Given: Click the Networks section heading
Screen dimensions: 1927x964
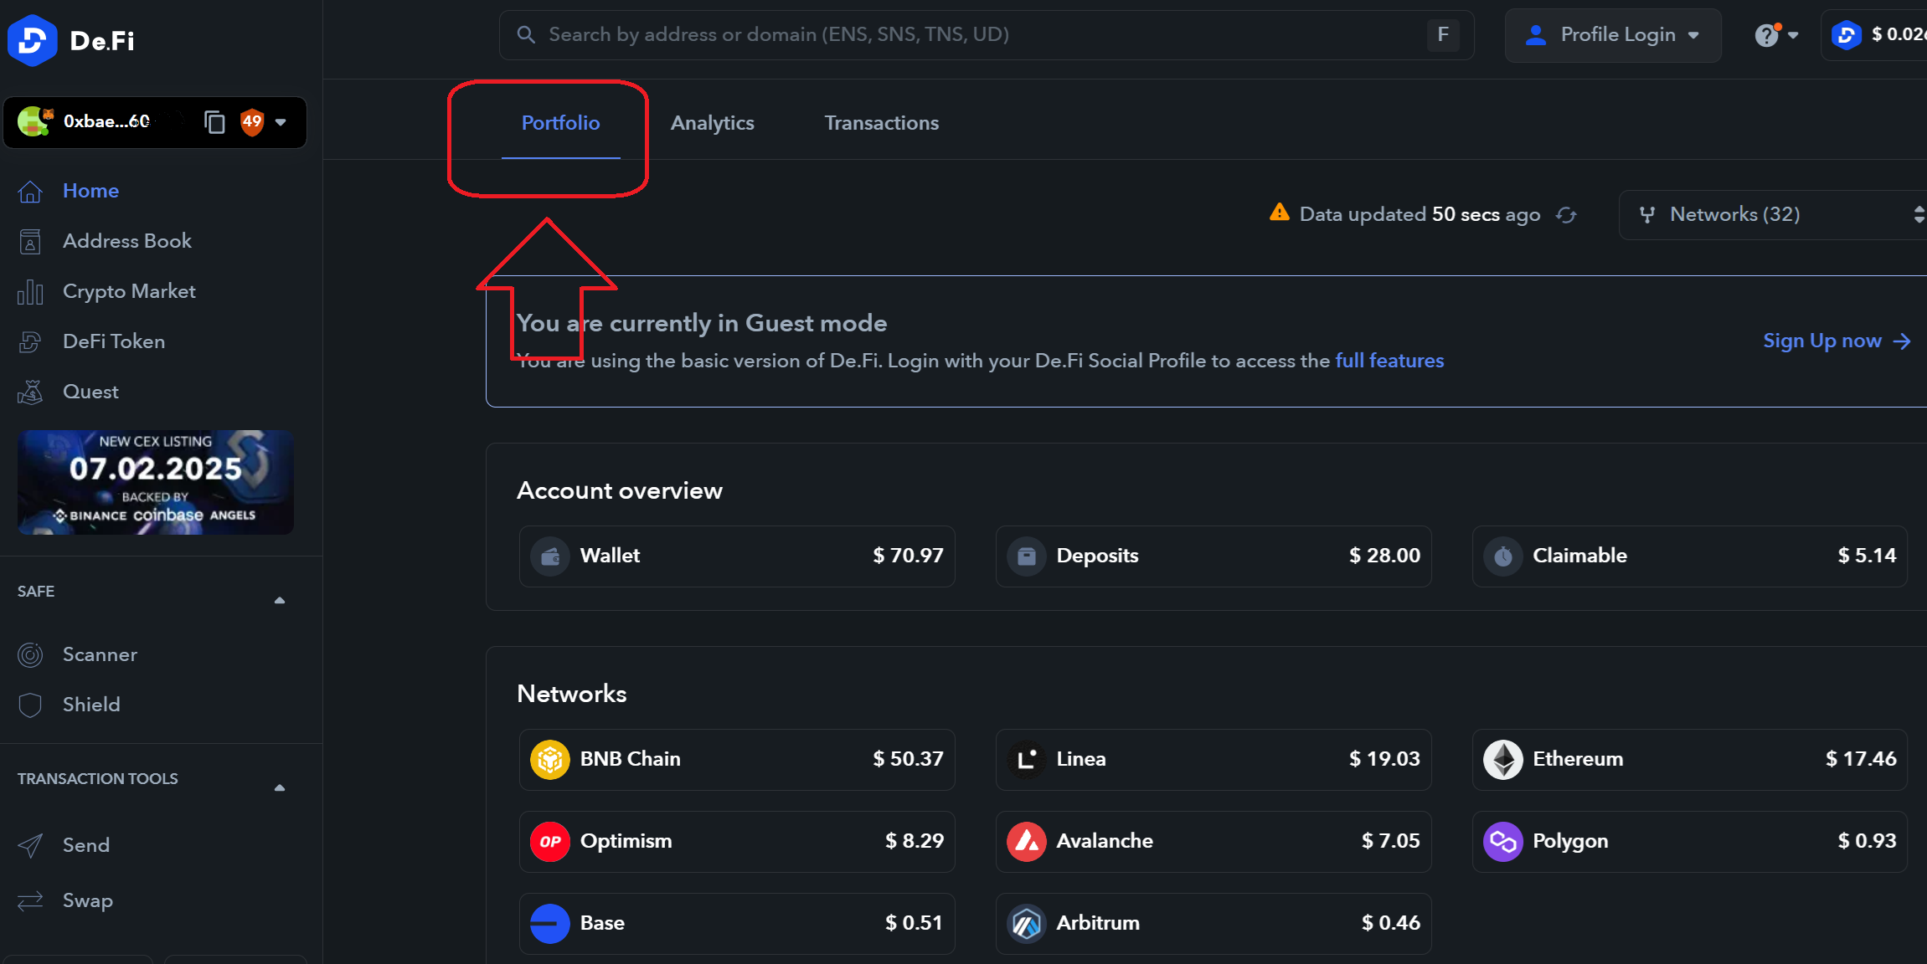Looking at the screenshot, I should [x=572, y=695].
